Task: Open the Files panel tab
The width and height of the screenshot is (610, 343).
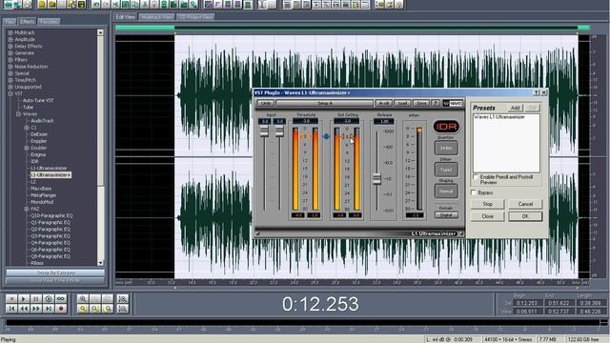Action: coord(10,21)
